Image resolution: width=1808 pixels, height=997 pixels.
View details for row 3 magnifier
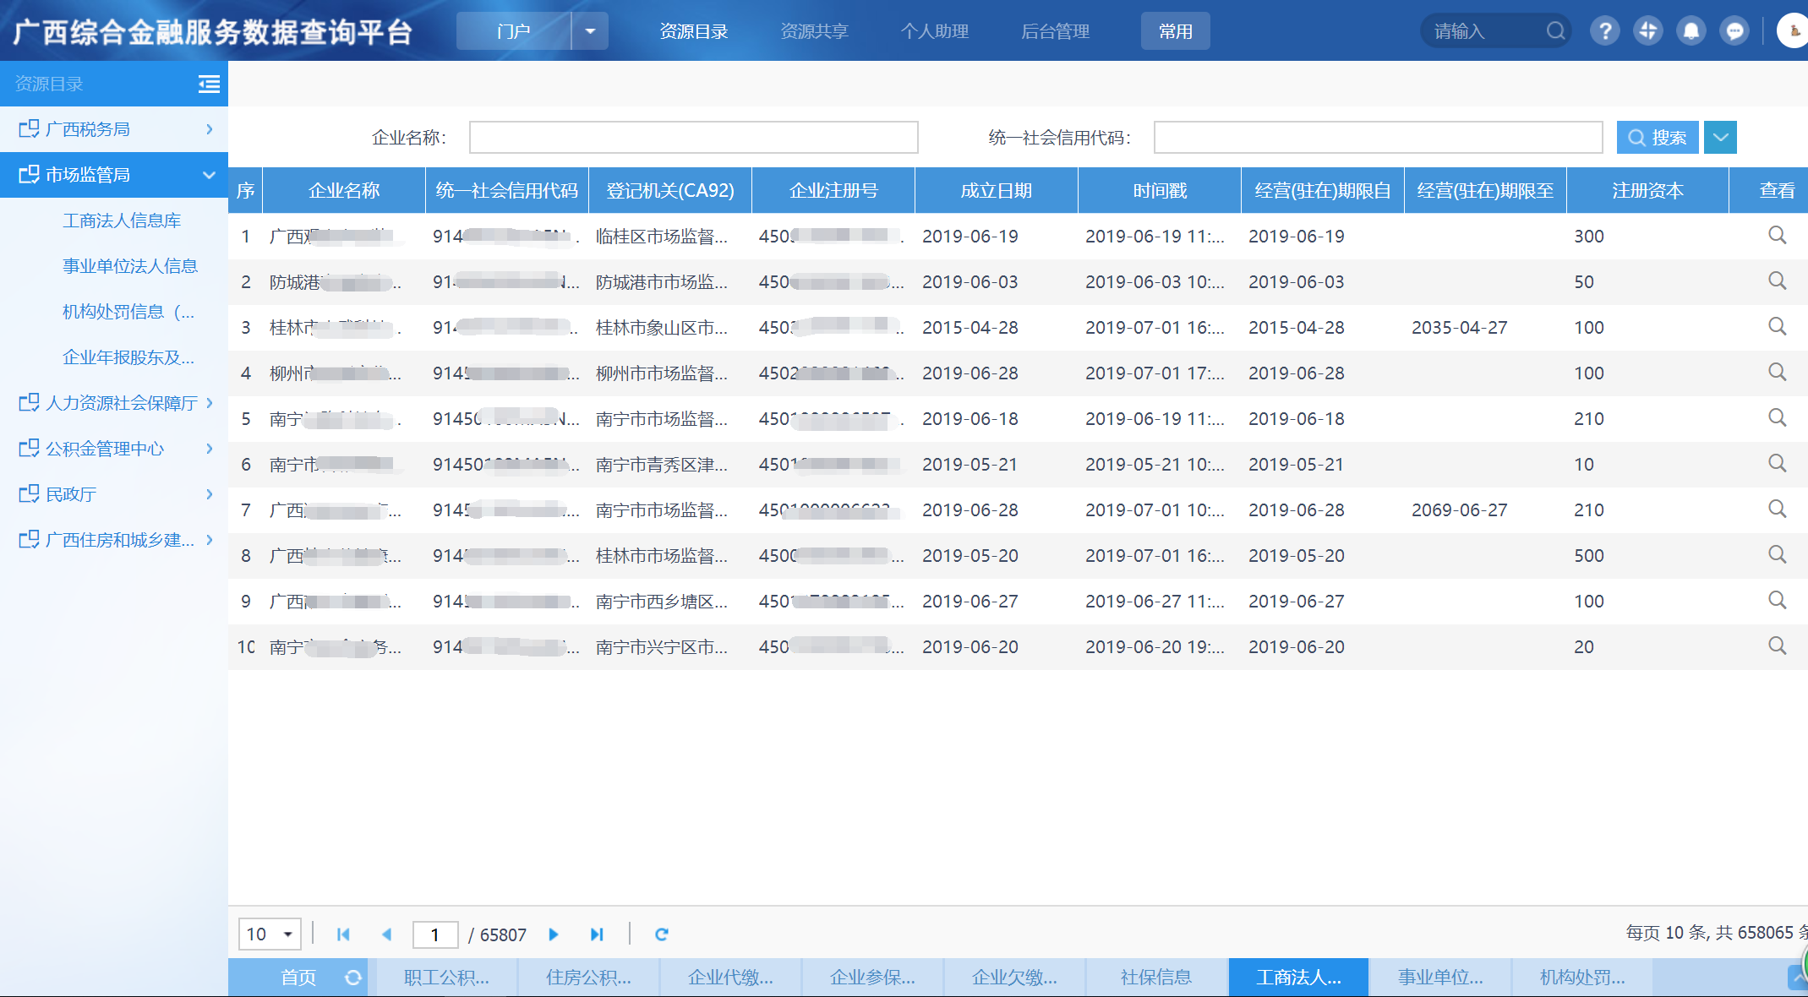[x=1777, y=327]
